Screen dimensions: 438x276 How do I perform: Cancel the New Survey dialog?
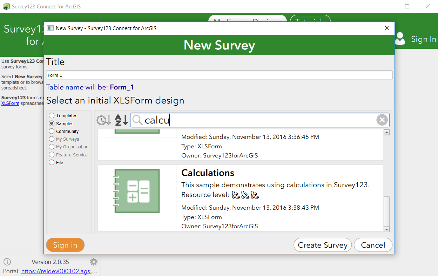[373, 245]
